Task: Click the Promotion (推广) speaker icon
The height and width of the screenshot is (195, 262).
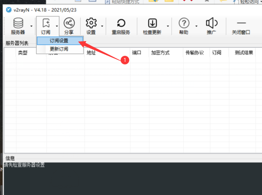Action: [x=211, y=23]
